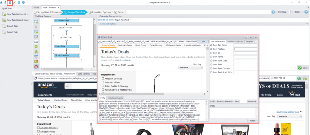Select the open web page tool in Workflow Designer
The image size is (310, 135).
pyautogui.click(x=36, y=21)
